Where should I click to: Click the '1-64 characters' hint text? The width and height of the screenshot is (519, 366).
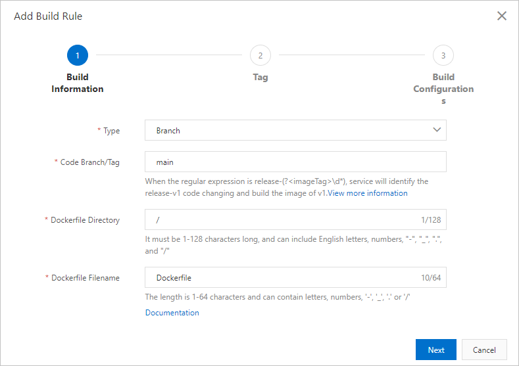278,297
